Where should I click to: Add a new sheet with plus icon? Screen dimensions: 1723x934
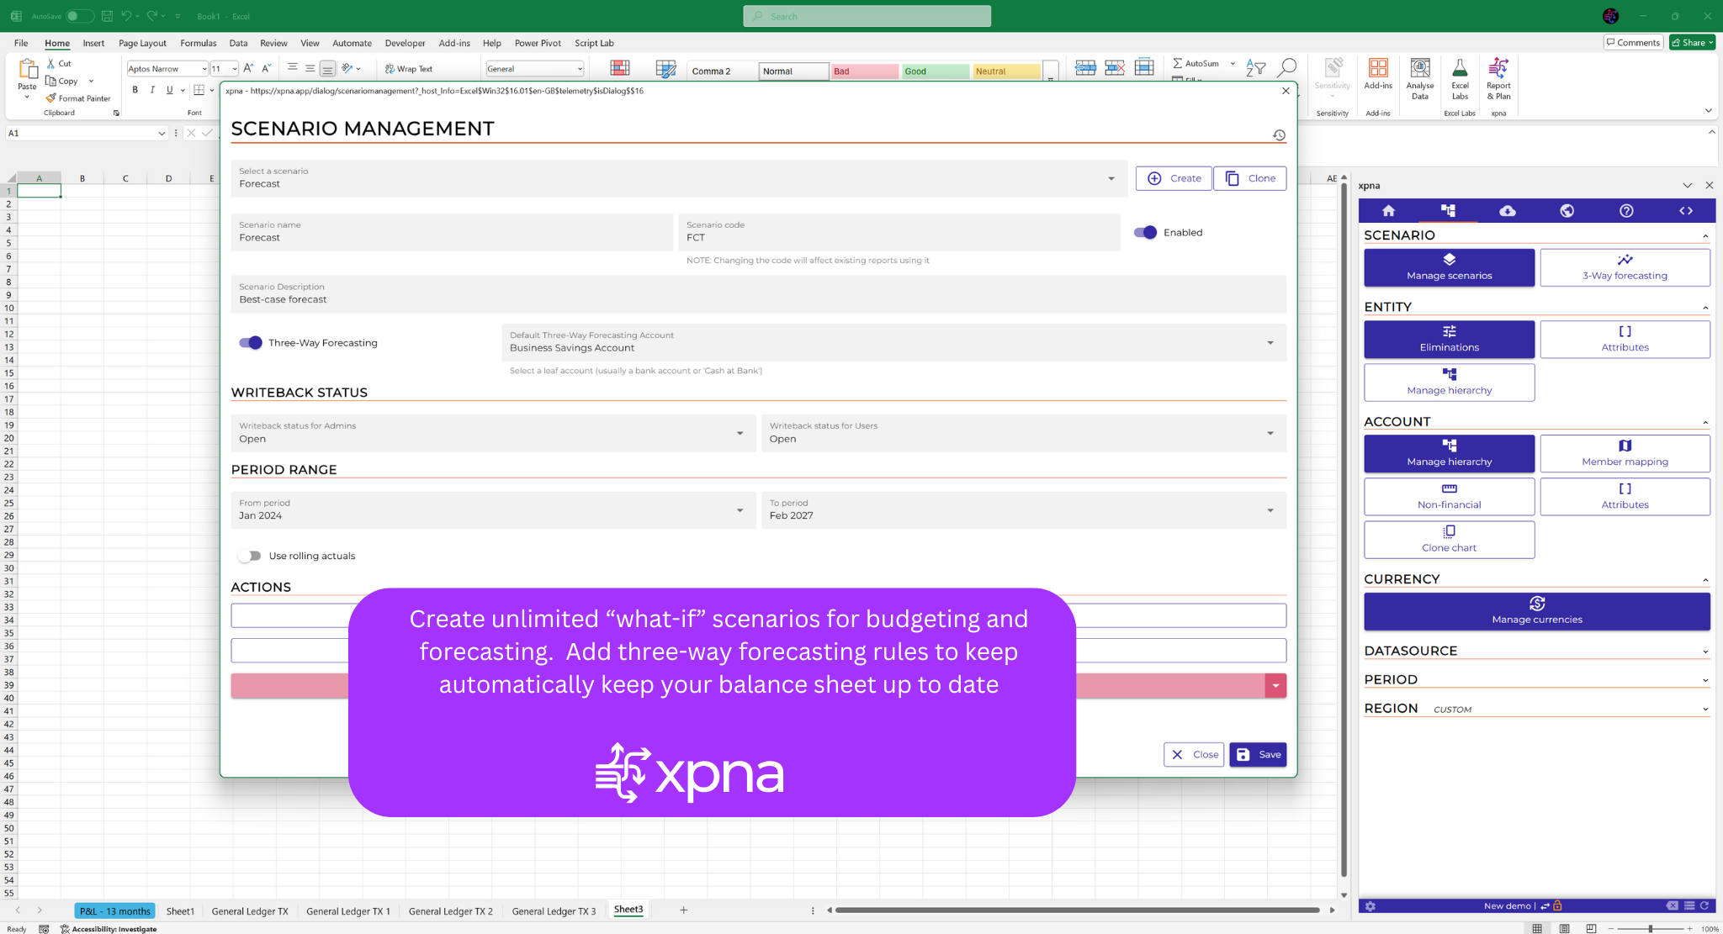point(683,910)
